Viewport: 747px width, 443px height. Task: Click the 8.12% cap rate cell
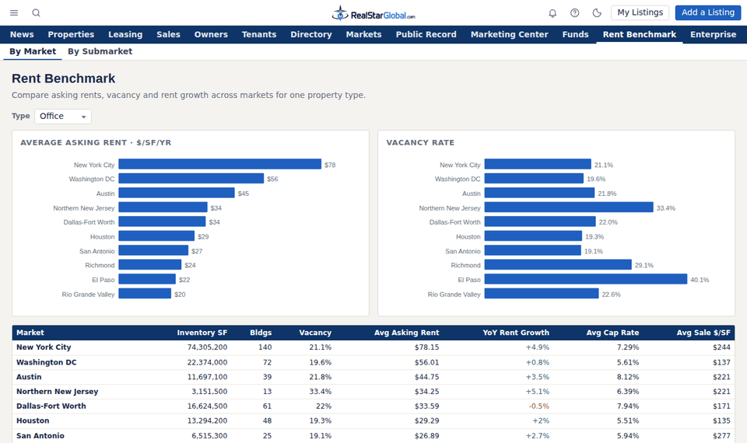pyautogui.click(x=628, y=377)
